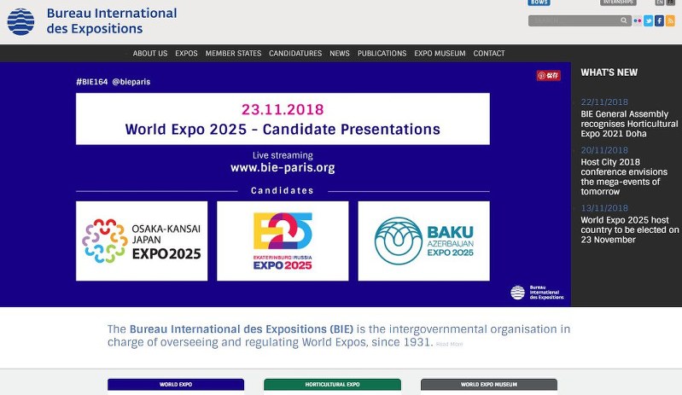Open the Expo Museum menu

(440, 54)
